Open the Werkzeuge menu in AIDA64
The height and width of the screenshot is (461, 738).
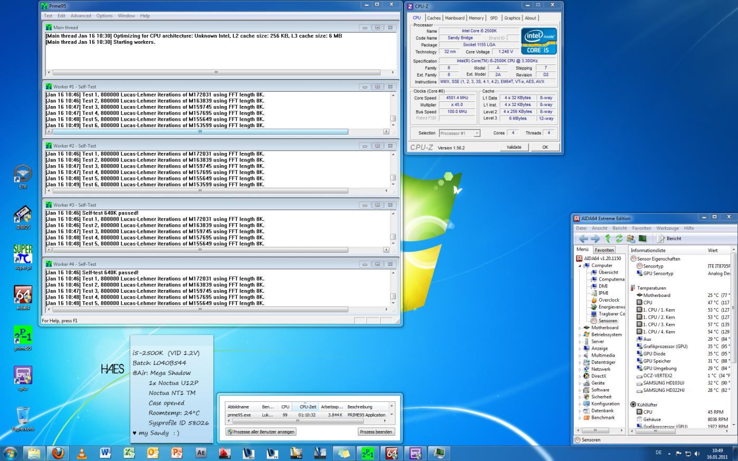point(668,228)
